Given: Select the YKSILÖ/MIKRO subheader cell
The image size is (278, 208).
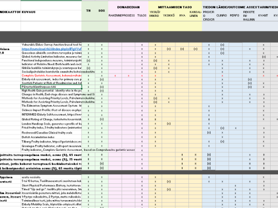Looking at the screenshot, I should coord(155,14).
